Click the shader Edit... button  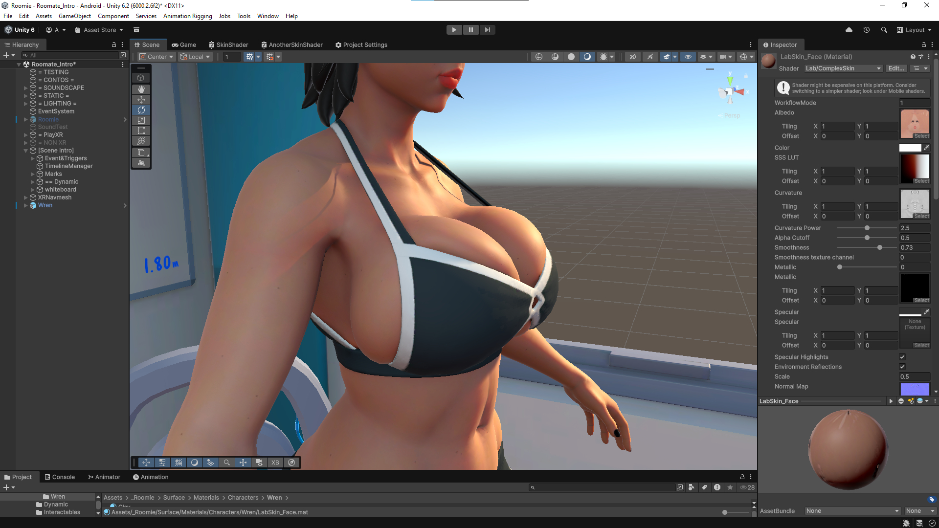click(x=896, y=68)
